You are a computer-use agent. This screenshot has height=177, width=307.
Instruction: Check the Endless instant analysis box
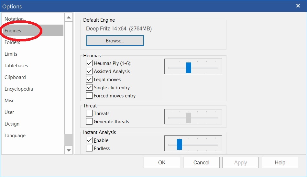coord(89,149)
